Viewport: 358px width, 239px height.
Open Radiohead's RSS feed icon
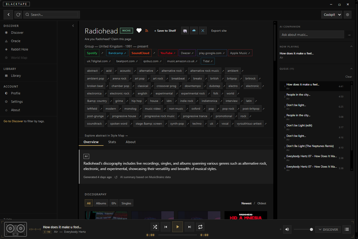pyautogui.click(x=146, y=31)
